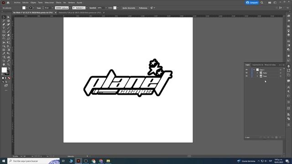Image resolution: width=292 pixels, height=164 pixels.
Task: Switch to the second document tab
Action: [x=80, y=13]
